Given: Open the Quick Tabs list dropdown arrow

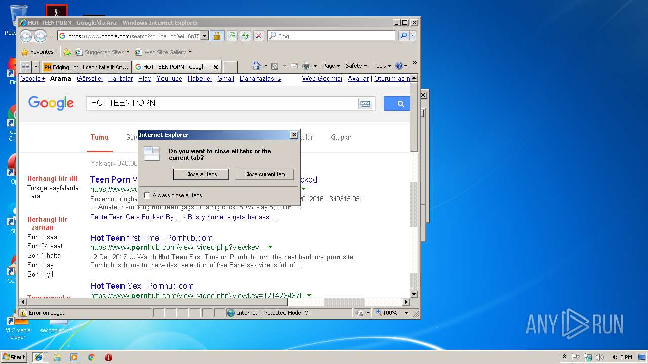Looking at the screenshot, I should [36, 67].
